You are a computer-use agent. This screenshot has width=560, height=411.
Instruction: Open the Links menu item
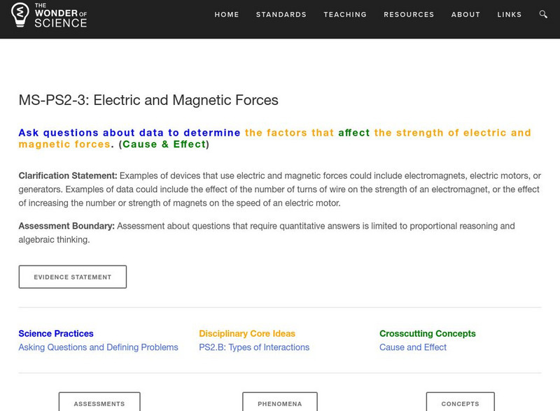[x=510, y=15]
